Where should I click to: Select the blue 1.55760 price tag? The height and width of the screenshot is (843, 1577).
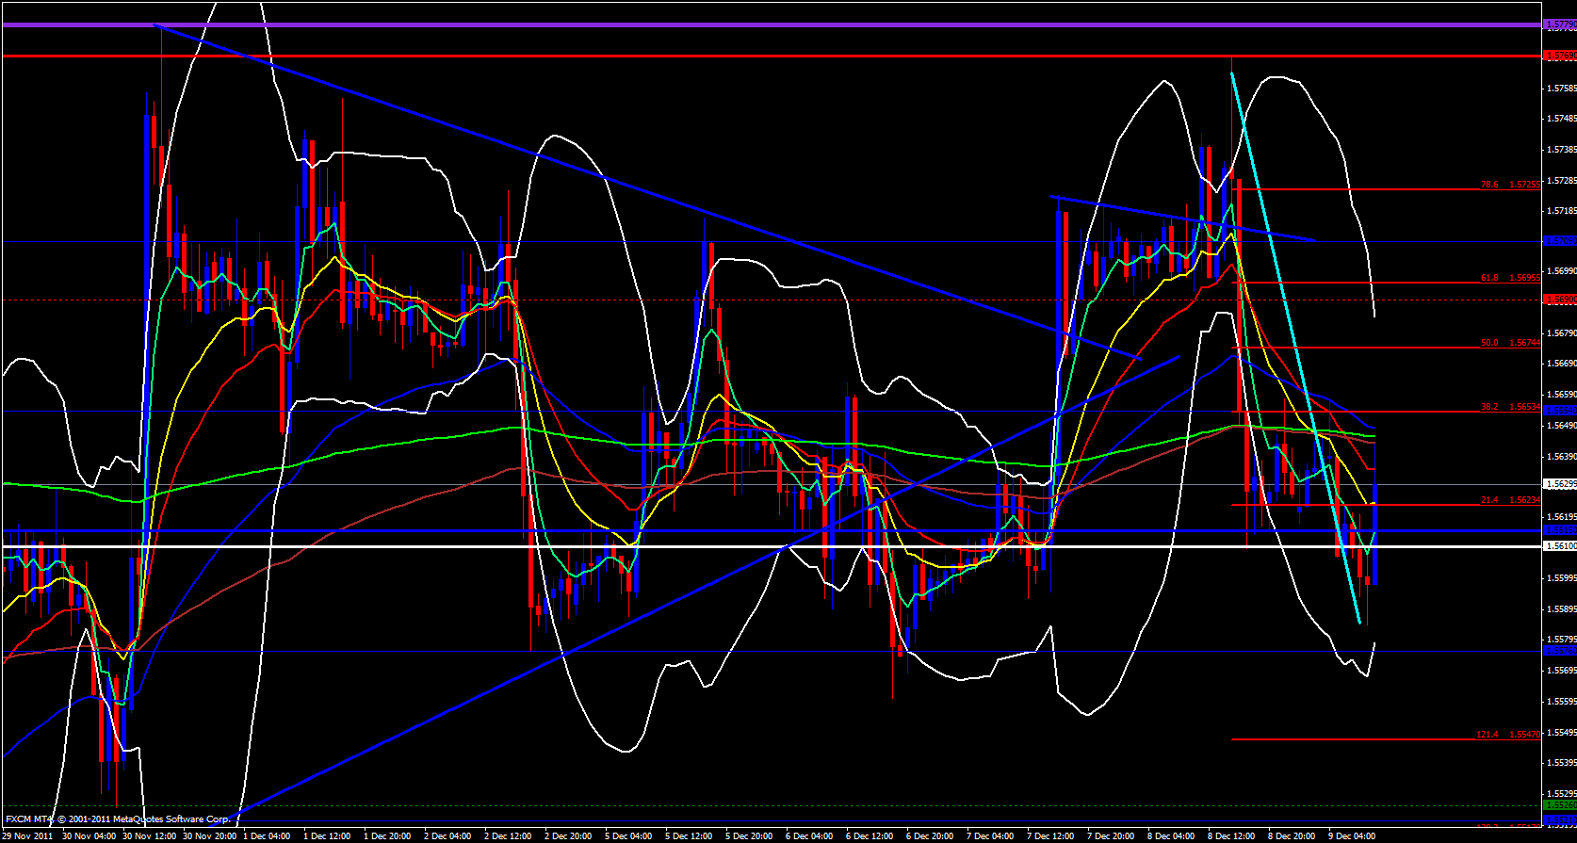(1559, 651)
